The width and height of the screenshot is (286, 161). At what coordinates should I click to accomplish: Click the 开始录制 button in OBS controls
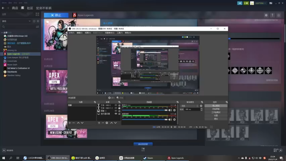[x=216, y=109]
